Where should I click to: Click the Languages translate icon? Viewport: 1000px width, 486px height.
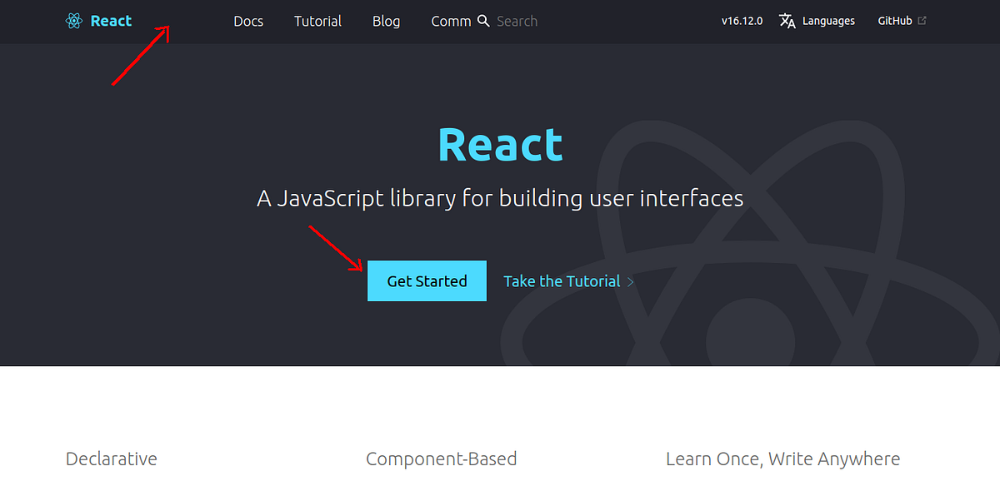click(787, 21)
